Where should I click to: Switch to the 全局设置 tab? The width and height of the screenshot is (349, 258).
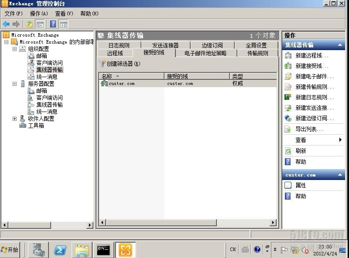256,45
